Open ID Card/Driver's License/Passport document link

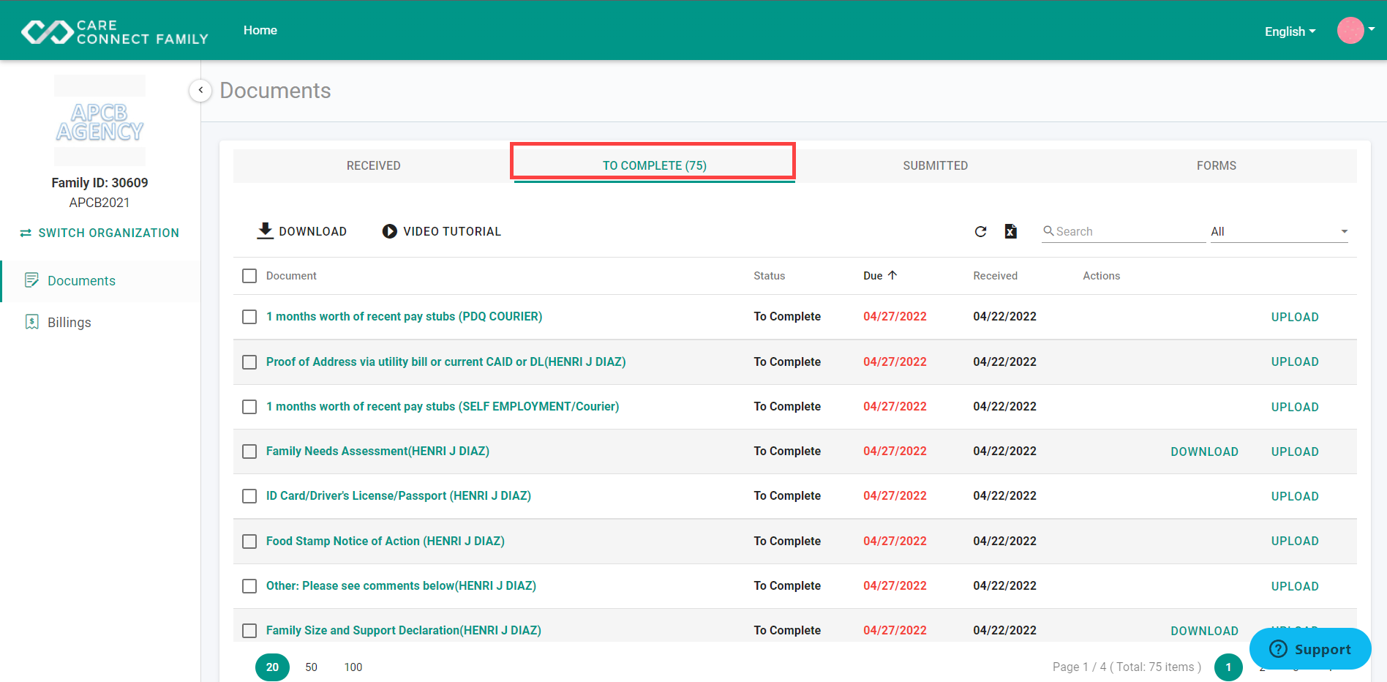(398, 495)
